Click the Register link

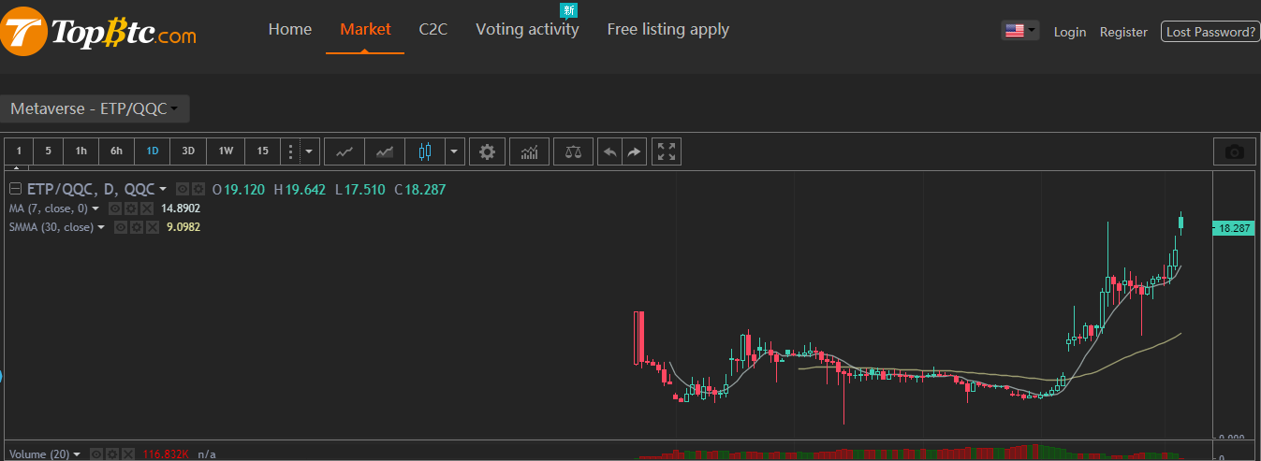tap(1123, 32)
